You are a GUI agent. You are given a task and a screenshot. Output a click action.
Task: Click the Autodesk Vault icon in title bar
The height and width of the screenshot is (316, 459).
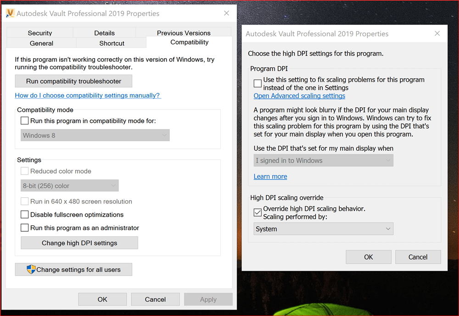[10, 13]
